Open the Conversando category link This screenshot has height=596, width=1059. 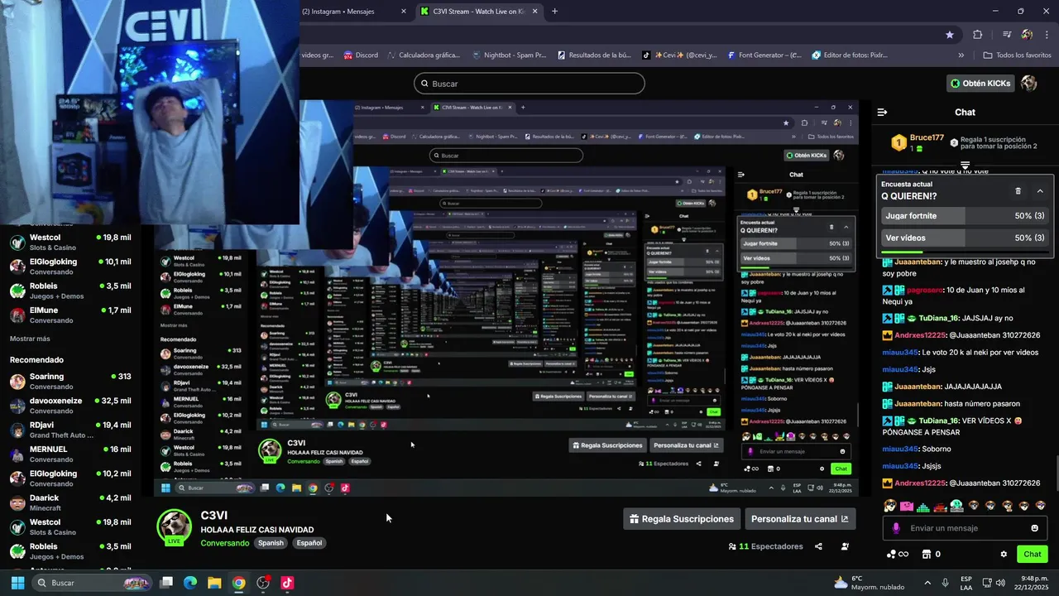tap(224, 543)
